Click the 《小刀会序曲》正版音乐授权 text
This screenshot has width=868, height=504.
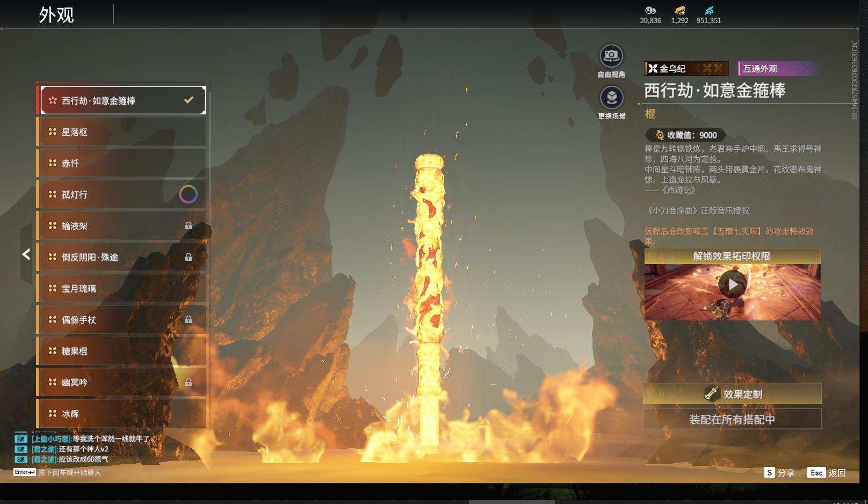click(697, 210)
